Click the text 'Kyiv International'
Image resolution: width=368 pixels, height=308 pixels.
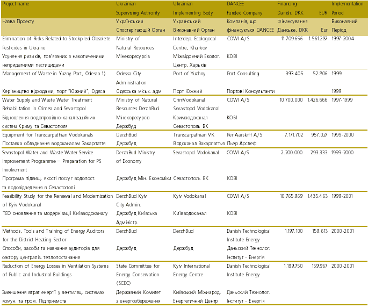(191, 266)
